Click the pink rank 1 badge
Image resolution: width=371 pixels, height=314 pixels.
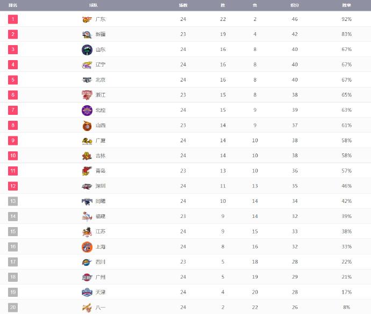coord(13,19)
